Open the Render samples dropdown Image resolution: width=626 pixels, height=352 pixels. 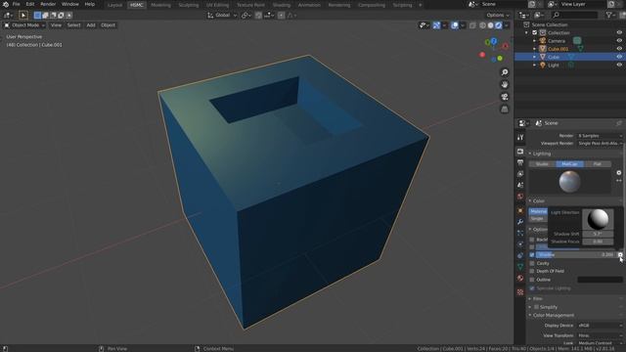[x=600, y=136]
